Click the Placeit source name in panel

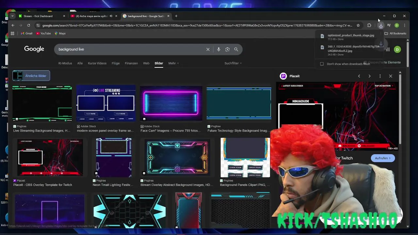pos(294,76)
